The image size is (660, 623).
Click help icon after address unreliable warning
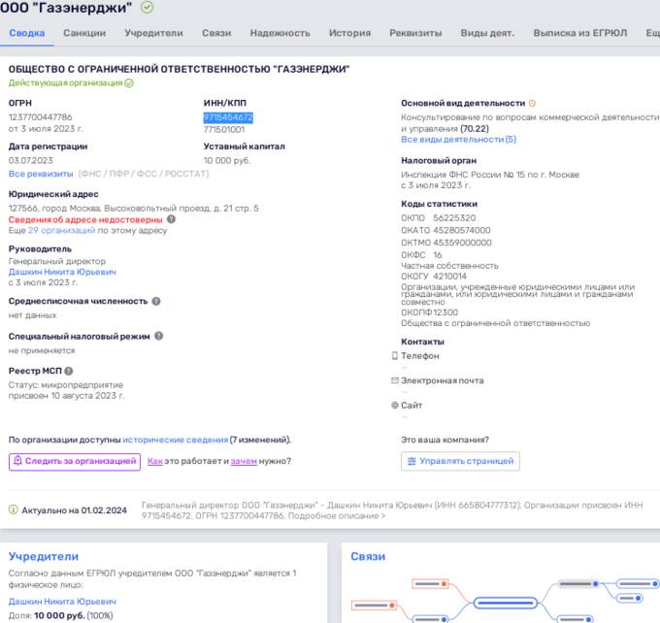click(171, 219)
